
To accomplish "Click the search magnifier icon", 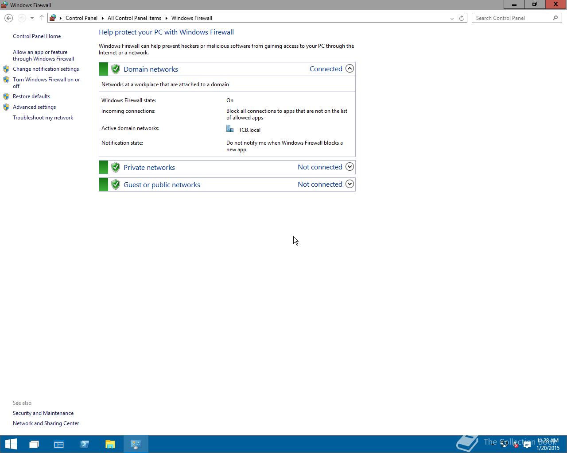I will point(555,18).
